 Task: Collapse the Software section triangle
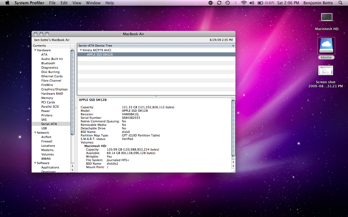(35, 163)
